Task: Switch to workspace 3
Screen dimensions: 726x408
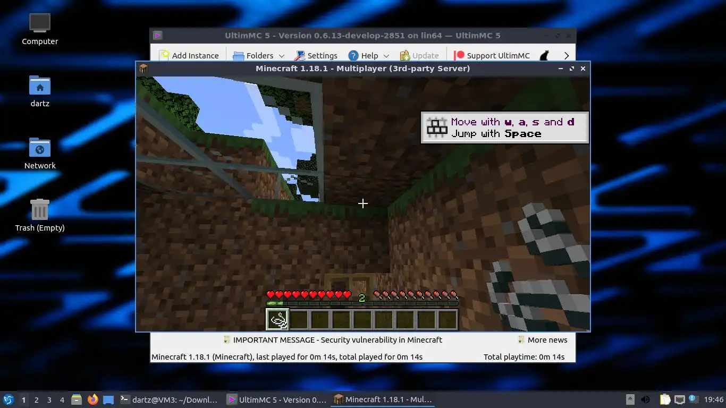Action: click(49, 399)
